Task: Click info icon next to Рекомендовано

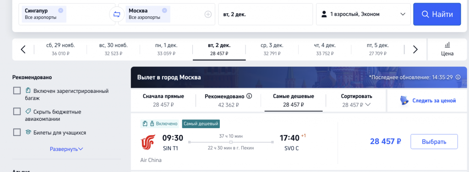Action: click(250, 96)
